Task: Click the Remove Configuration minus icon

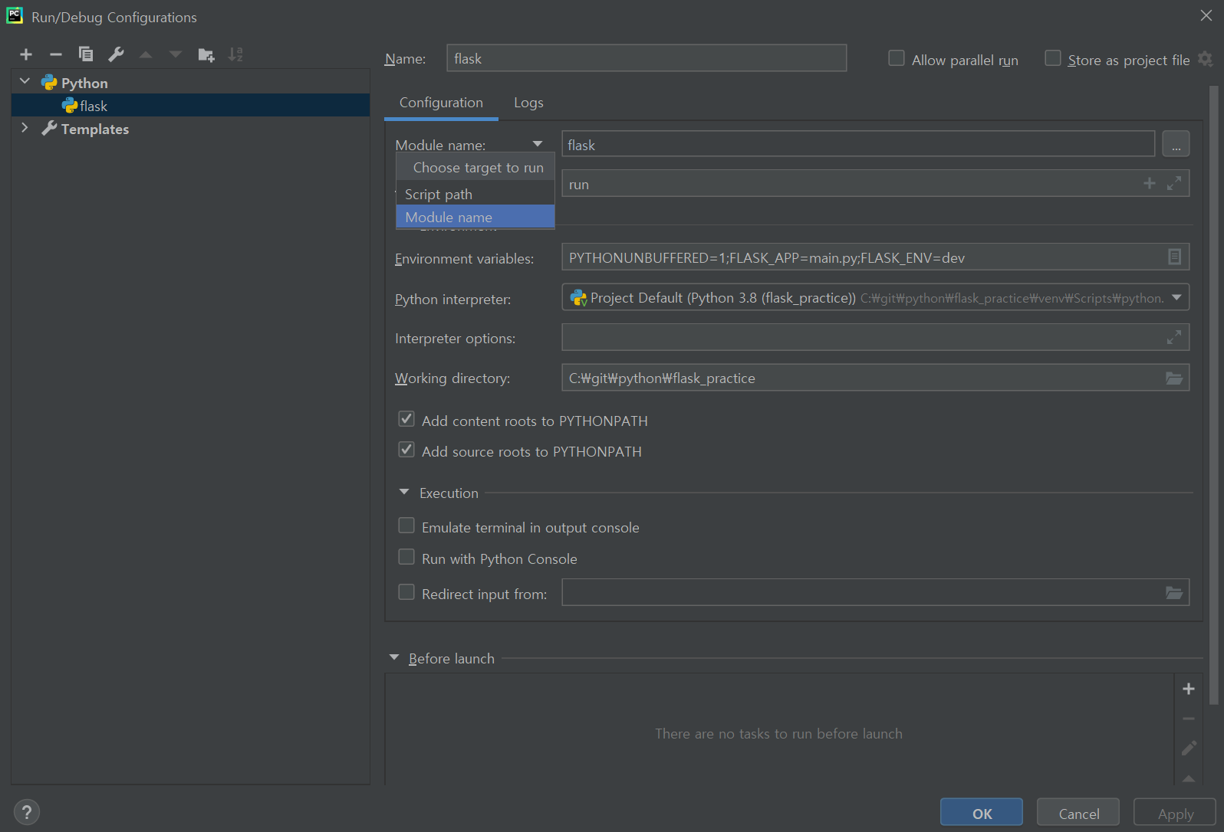Action: [55, 54]
